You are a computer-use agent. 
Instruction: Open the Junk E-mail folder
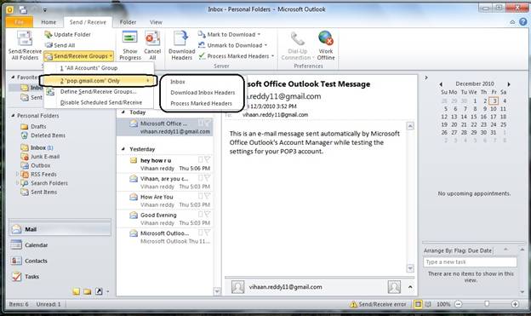click(x=45, y=157)
